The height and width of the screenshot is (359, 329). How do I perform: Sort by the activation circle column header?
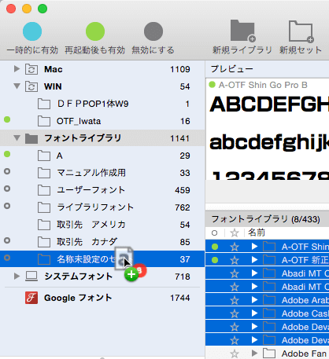[214, 233]
